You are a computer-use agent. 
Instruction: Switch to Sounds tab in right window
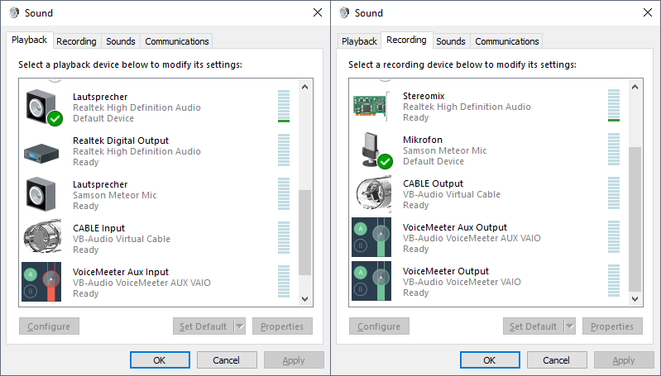click(x=451, y=41)
